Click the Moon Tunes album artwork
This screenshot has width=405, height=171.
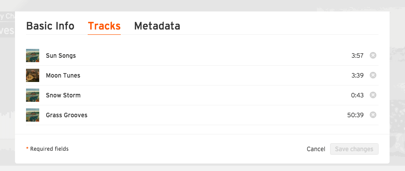coord(33,75)
